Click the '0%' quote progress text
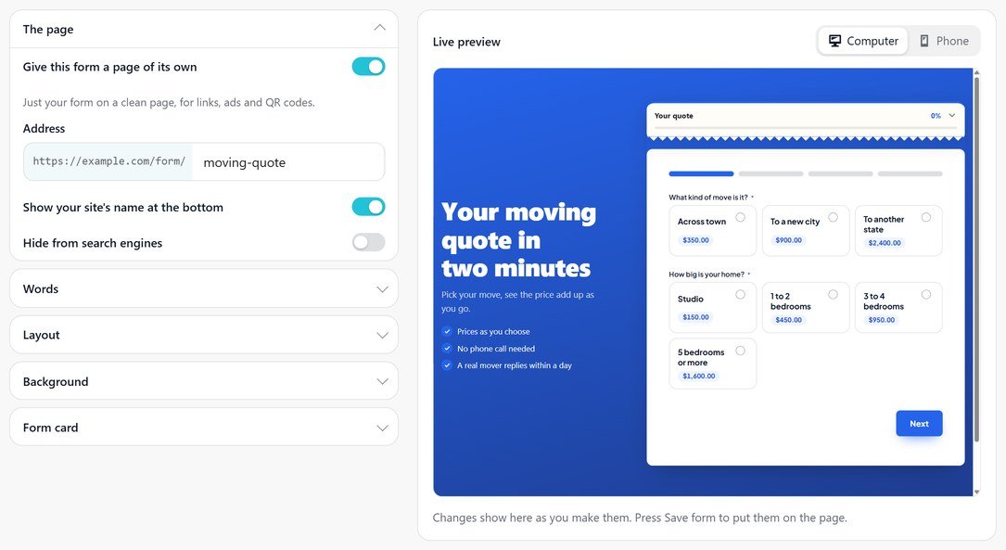Image resolution: width=1006 pixels, height=550 pixels. (936, 116)
